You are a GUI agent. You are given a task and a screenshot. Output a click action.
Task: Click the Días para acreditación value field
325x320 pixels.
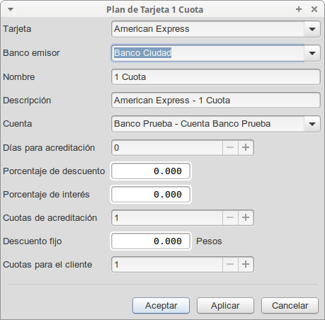167,148
